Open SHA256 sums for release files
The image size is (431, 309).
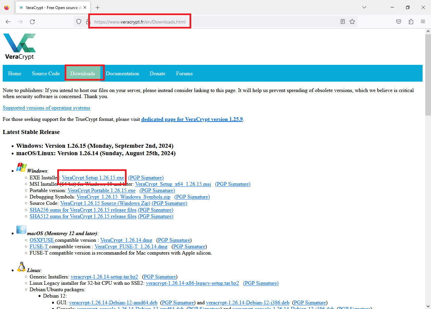(x=83, y=210)
